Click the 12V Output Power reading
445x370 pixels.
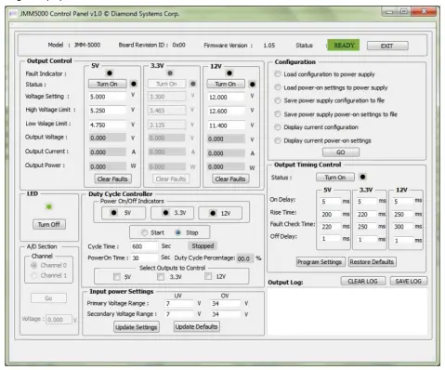click(x=227, y=166)
